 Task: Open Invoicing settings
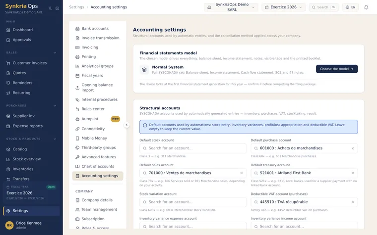(98, 47)
